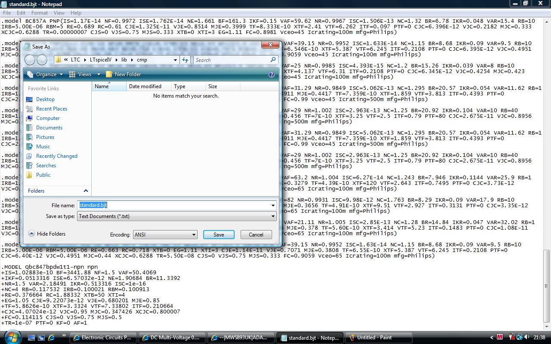Sort files by Size column

[223, 86]
